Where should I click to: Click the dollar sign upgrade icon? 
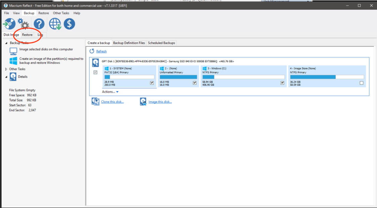point(69,24)
